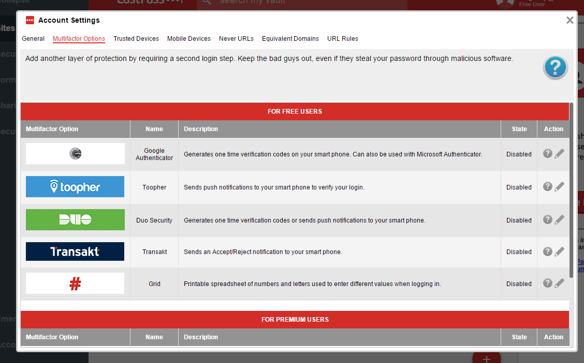Edit Google Authenticator settings with pencil icon

point(559,153)
